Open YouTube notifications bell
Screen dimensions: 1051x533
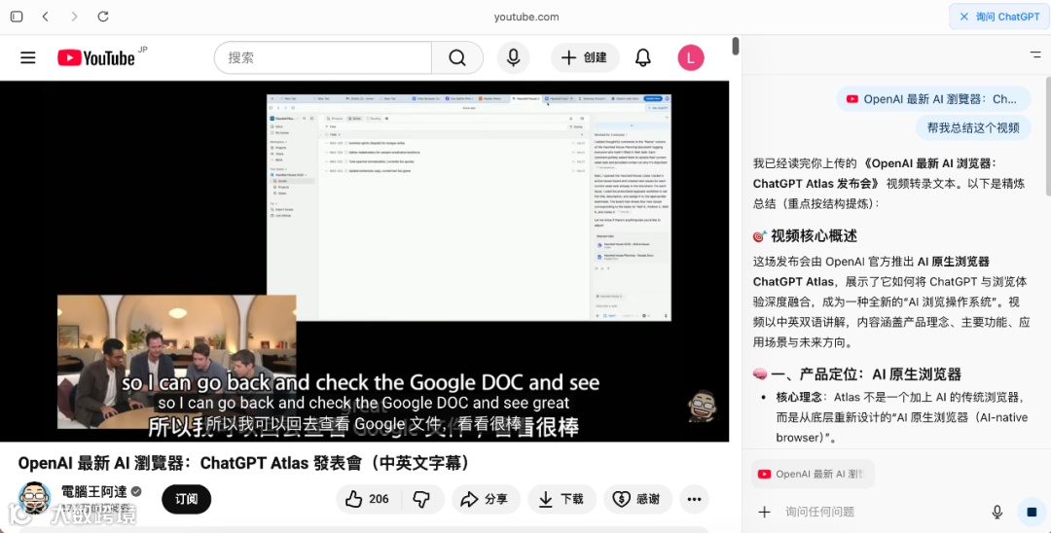coord(643,57)
